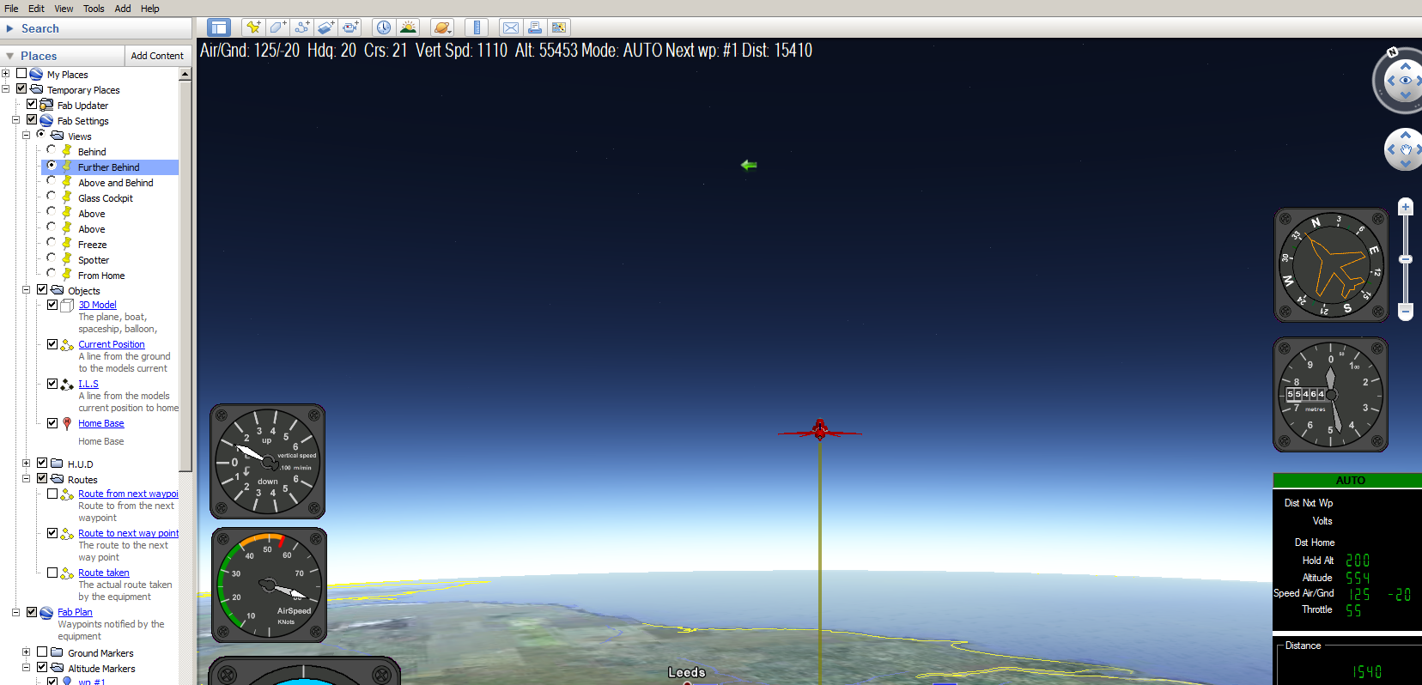Screen dimensions: 1422x685
Task: Click the Fab Updater network link icon
Action: tap(46, 105)
